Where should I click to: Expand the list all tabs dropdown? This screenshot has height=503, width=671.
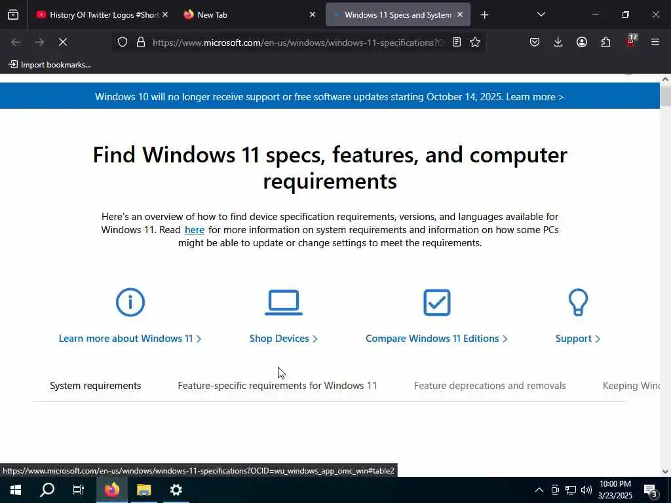click(541, 15)
